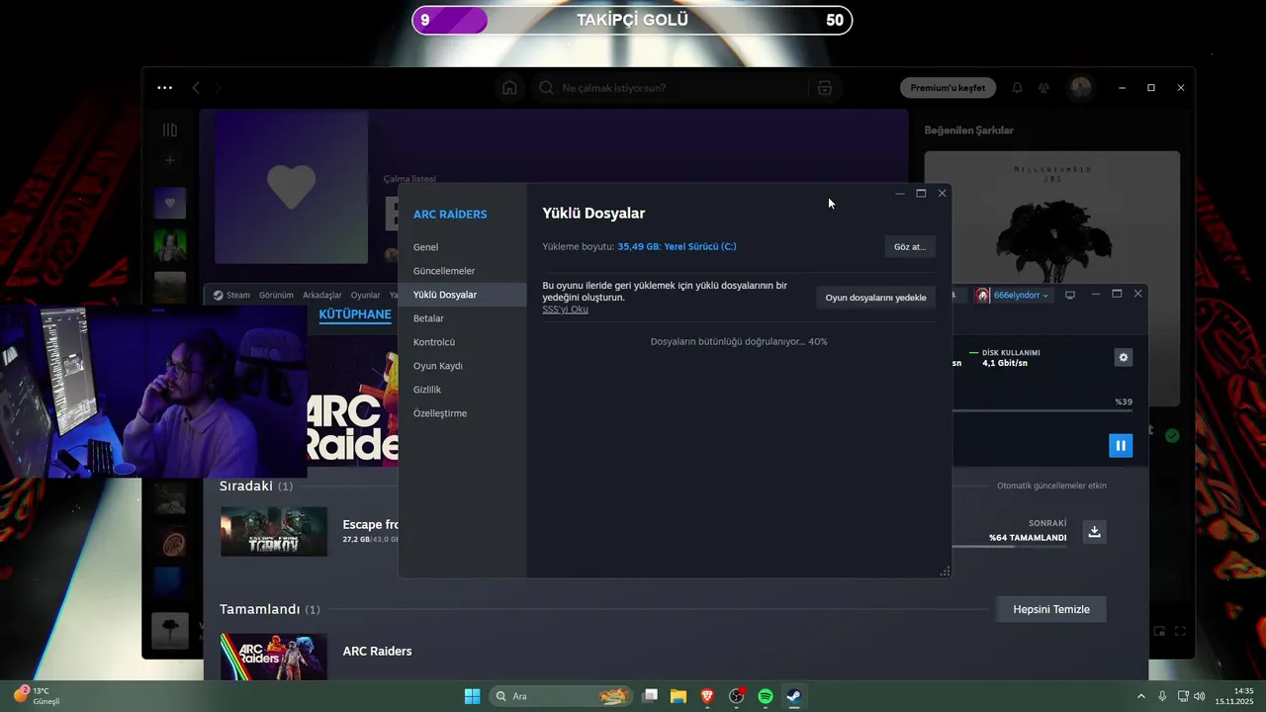Click the 'Hepsini Temizle' button

tap(1051, 609)
